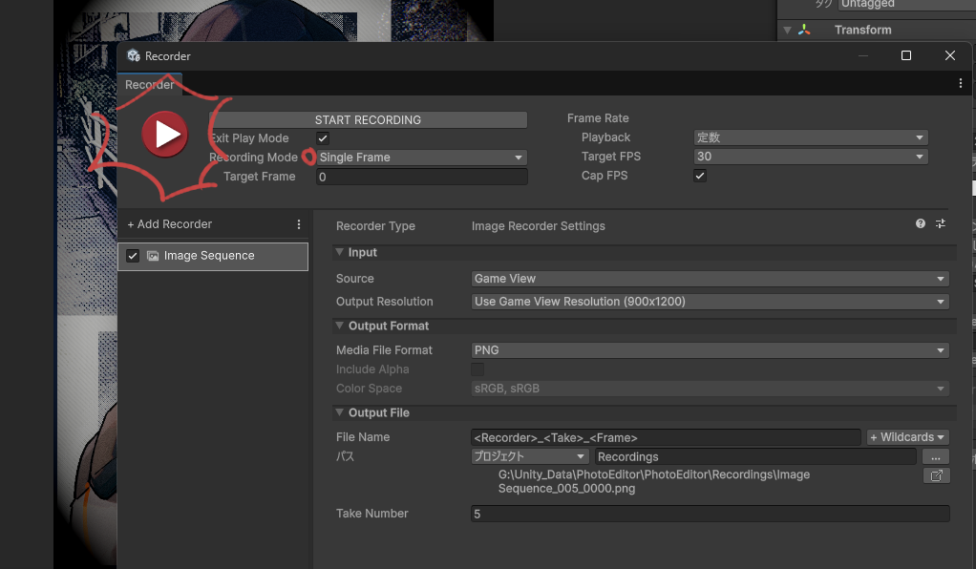Open output folder in explorer icon
This screenshot has width=976, height=569.
click(x=936, y=475)
